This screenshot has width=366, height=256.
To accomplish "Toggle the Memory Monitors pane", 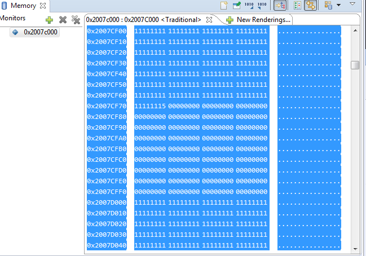I will click(x=280, y=5).
